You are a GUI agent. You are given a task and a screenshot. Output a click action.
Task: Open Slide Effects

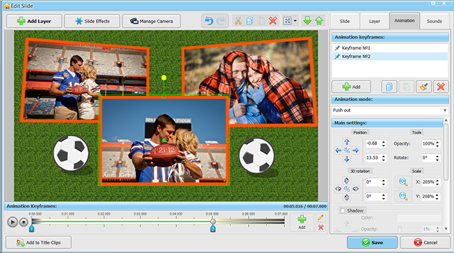pos(92,21)
